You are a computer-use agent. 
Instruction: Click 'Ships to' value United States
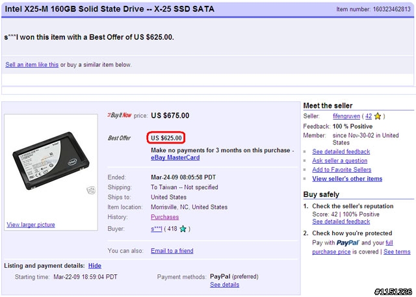(168, 197)
